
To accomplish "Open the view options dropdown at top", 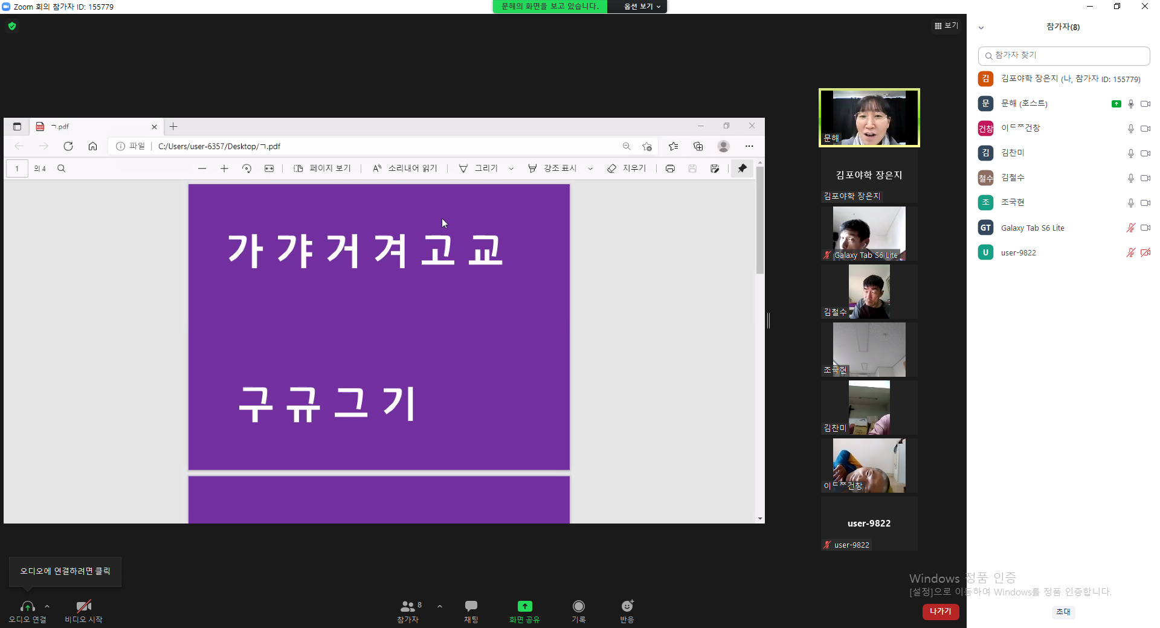I will click(642, 7).
